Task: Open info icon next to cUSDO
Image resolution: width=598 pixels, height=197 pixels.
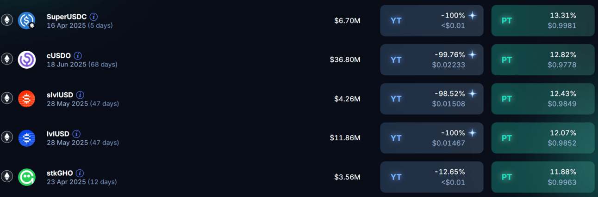Action: pyautogui.click(x=78, y=56)
